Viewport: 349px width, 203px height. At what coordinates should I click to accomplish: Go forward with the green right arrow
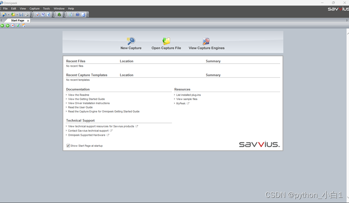[8, 26]
